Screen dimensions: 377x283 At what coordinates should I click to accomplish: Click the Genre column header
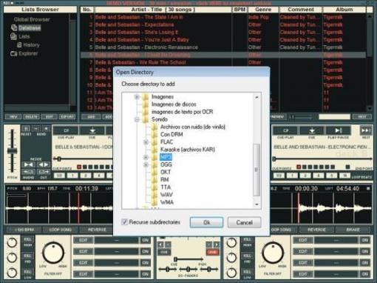tap(263, 10)
